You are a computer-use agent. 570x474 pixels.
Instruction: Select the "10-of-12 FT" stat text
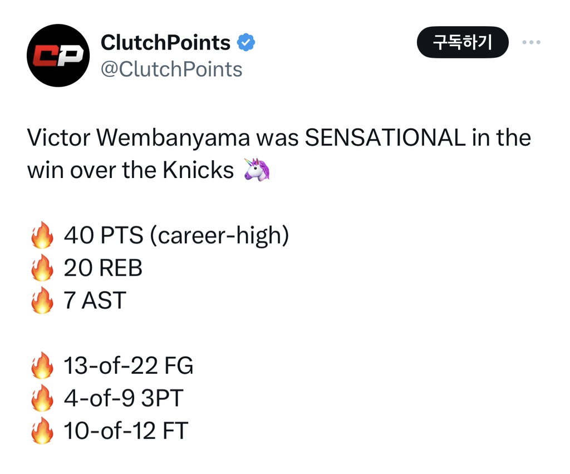(x=126, y=431)
